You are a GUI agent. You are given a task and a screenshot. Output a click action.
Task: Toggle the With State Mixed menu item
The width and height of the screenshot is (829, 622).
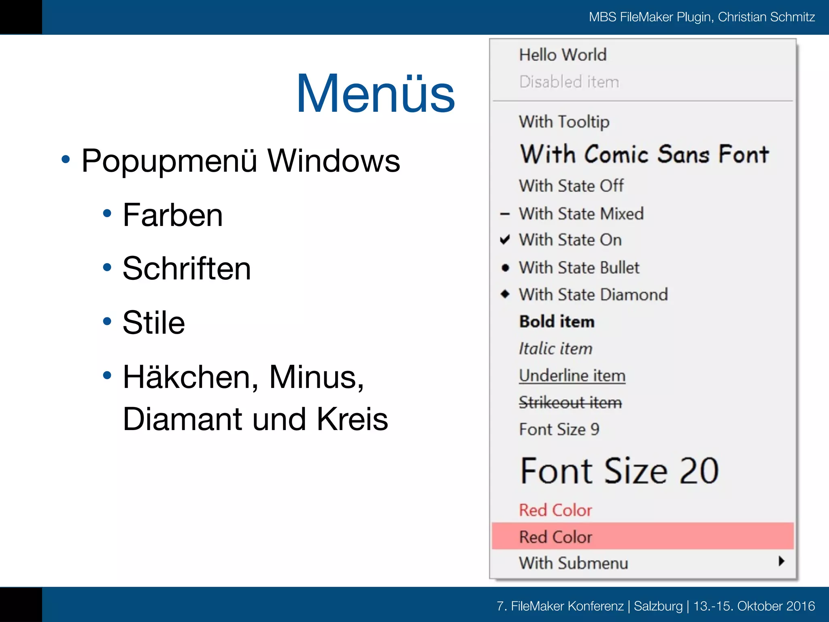tap(581, 214)
